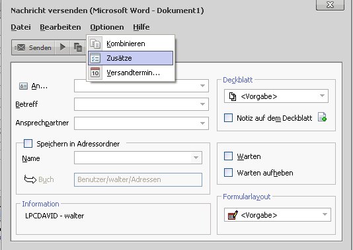Click the An... button label
353x250 pixels.
[40, 86]
